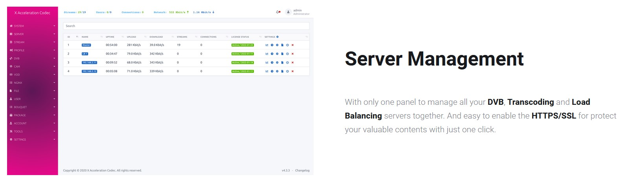The width and height of the screenshot is (628, 179).
Task: Sort the table by Uptime column
Action: (x=110, y=37)
